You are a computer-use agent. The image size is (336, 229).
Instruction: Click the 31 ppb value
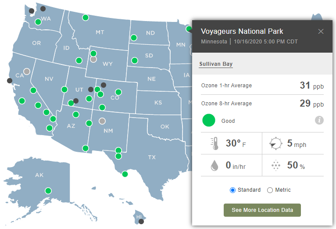311,86
